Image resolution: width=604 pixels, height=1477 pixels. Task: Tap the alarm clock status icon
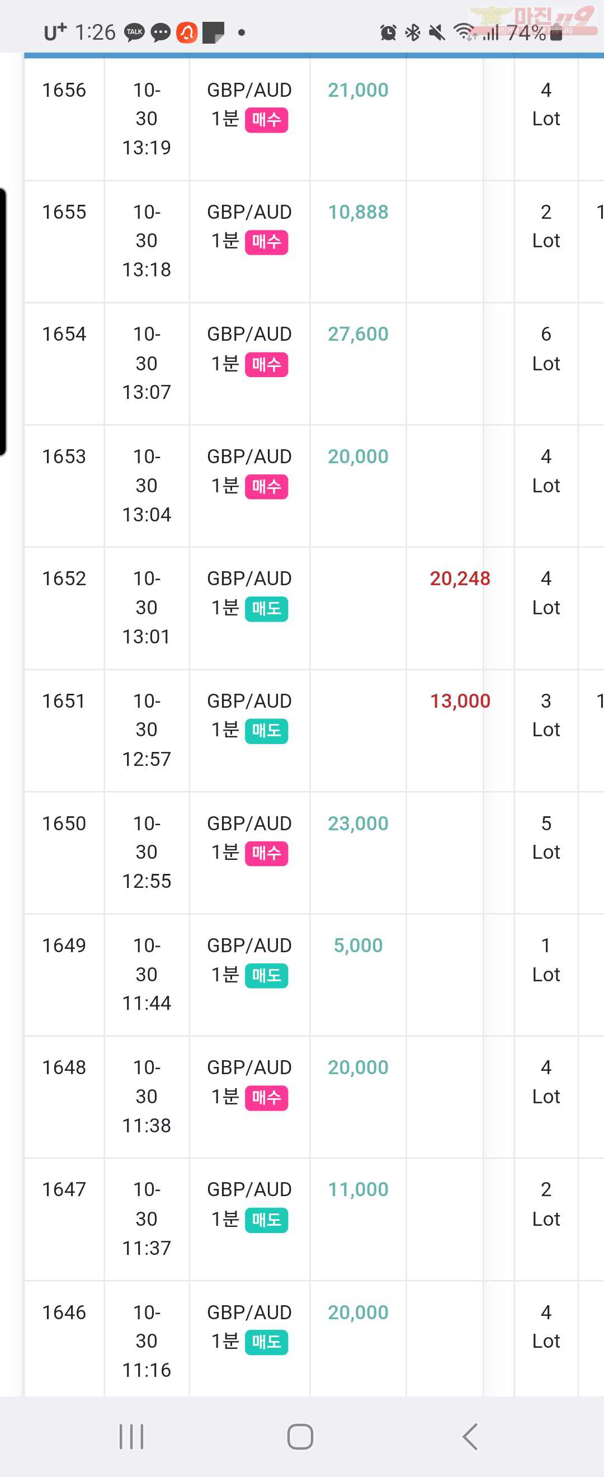pos(388,32)
